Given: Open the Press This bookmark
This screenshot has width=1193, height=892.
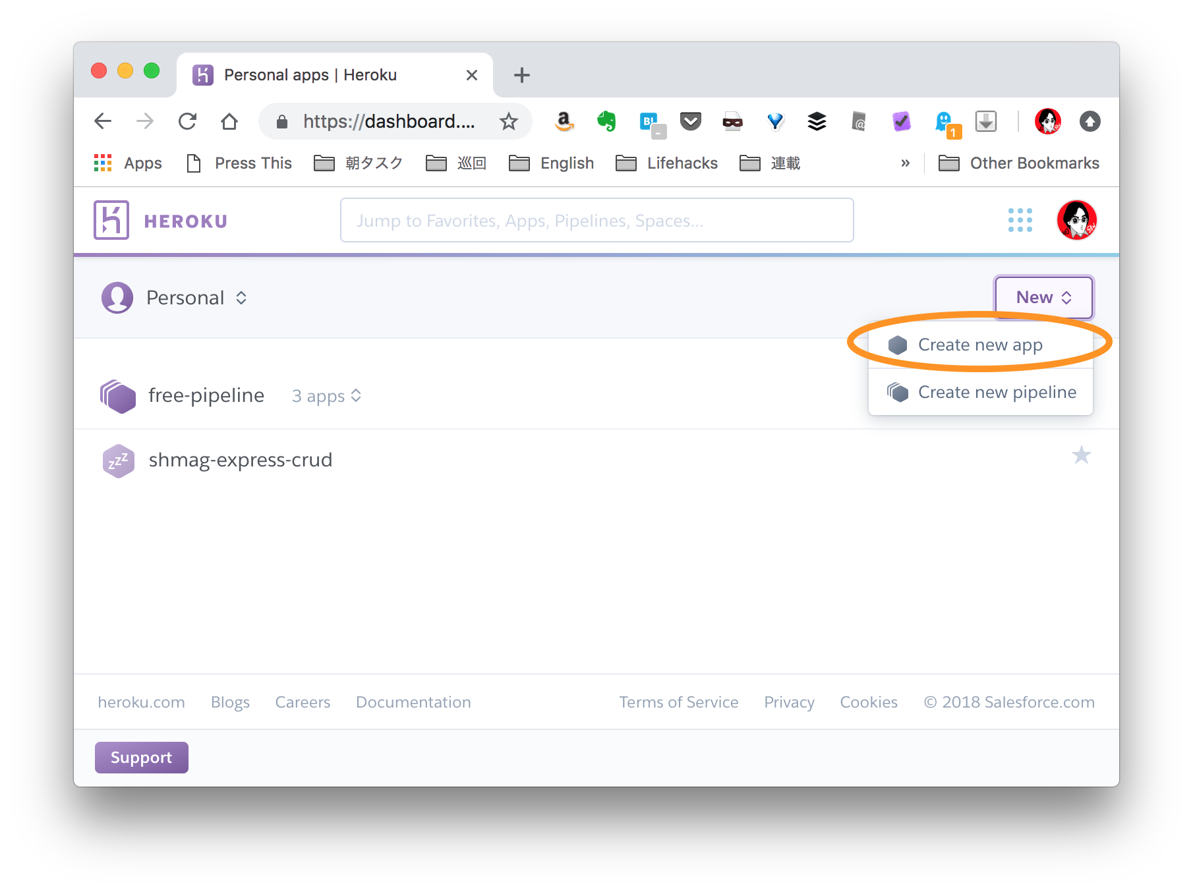Looking at the screenshot, I should [239, 163].
